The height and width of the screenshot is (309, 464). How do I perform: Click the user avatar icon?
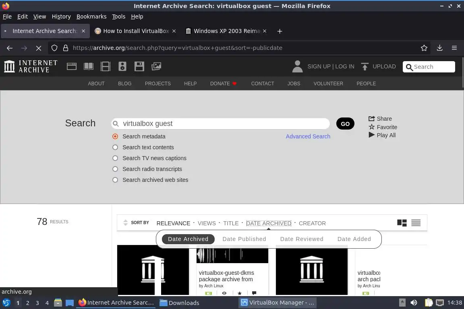[297, 66]
